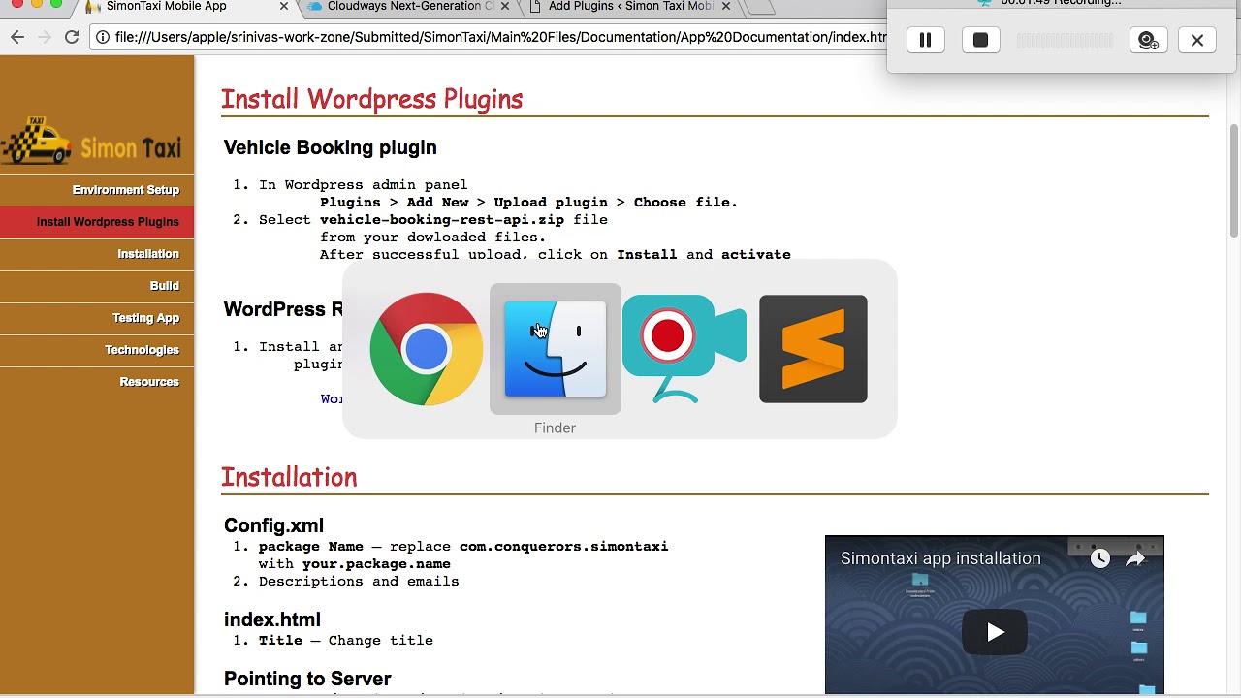1241x698 pixels.
Task: Go to Installation in sidebar
Action: point(148,254)
